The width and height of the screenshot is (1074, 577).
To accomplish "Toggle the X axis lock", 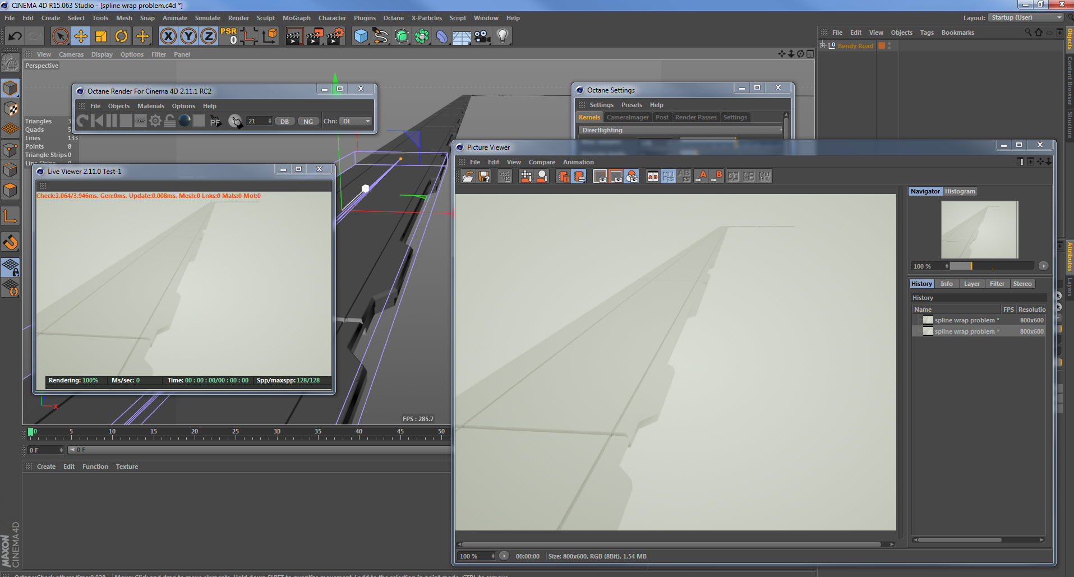I will click(168, 36).
